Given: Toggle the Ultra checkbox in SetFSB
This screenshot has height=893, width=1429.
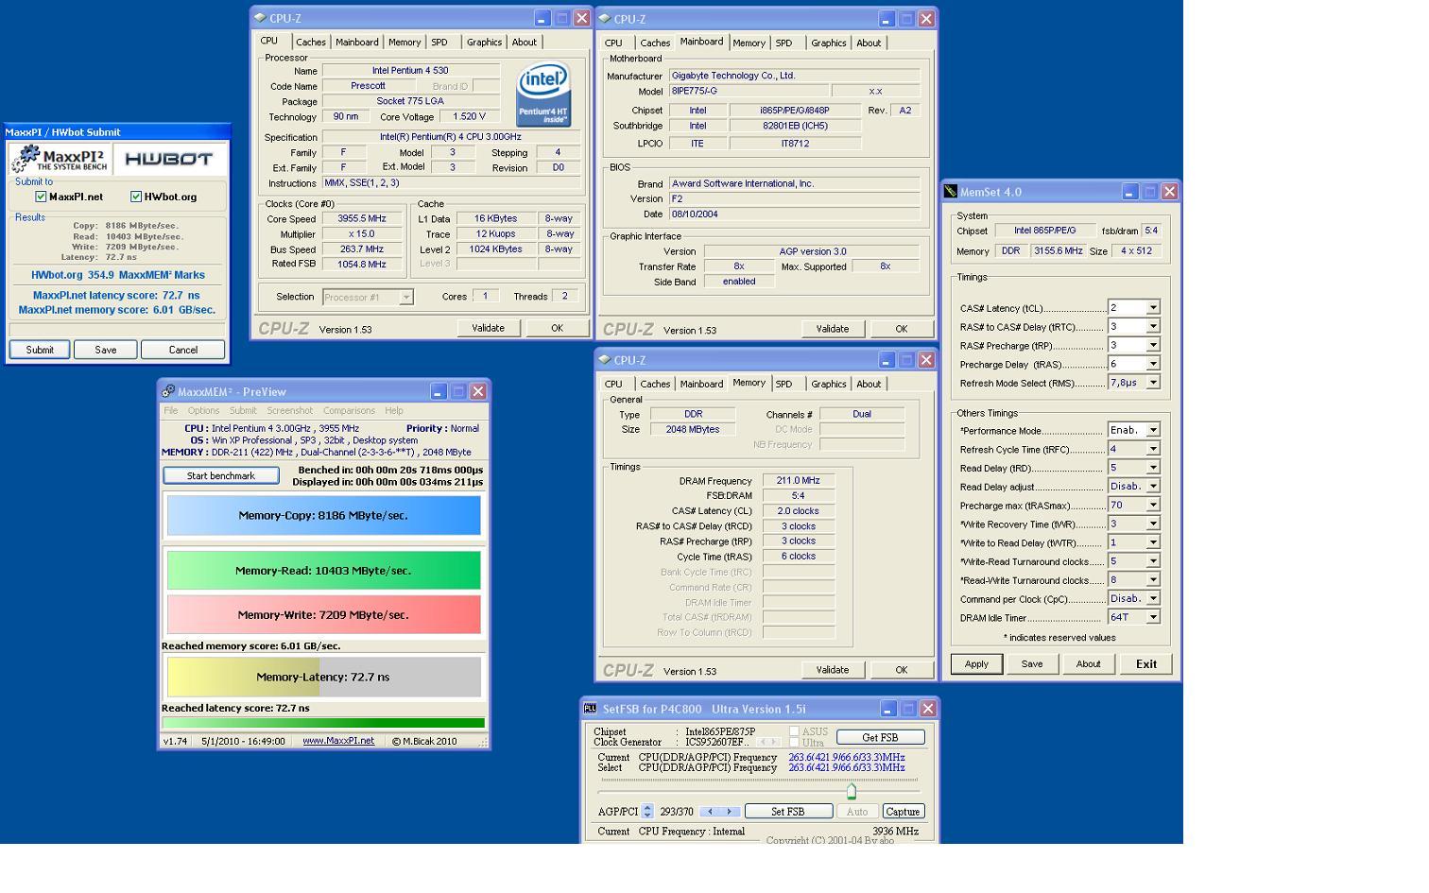Looking at the screenshot, I should point(794,743).
